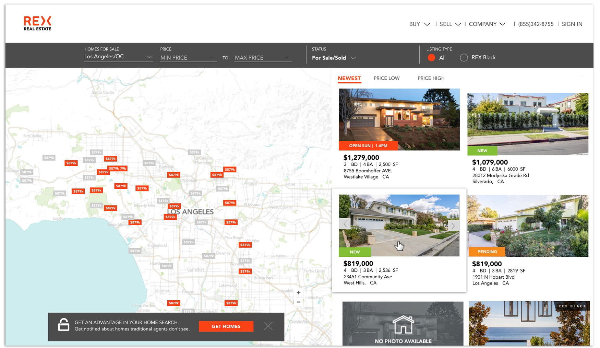Open the 1901 N Hobart Blvd listing photo

point(528,226)
